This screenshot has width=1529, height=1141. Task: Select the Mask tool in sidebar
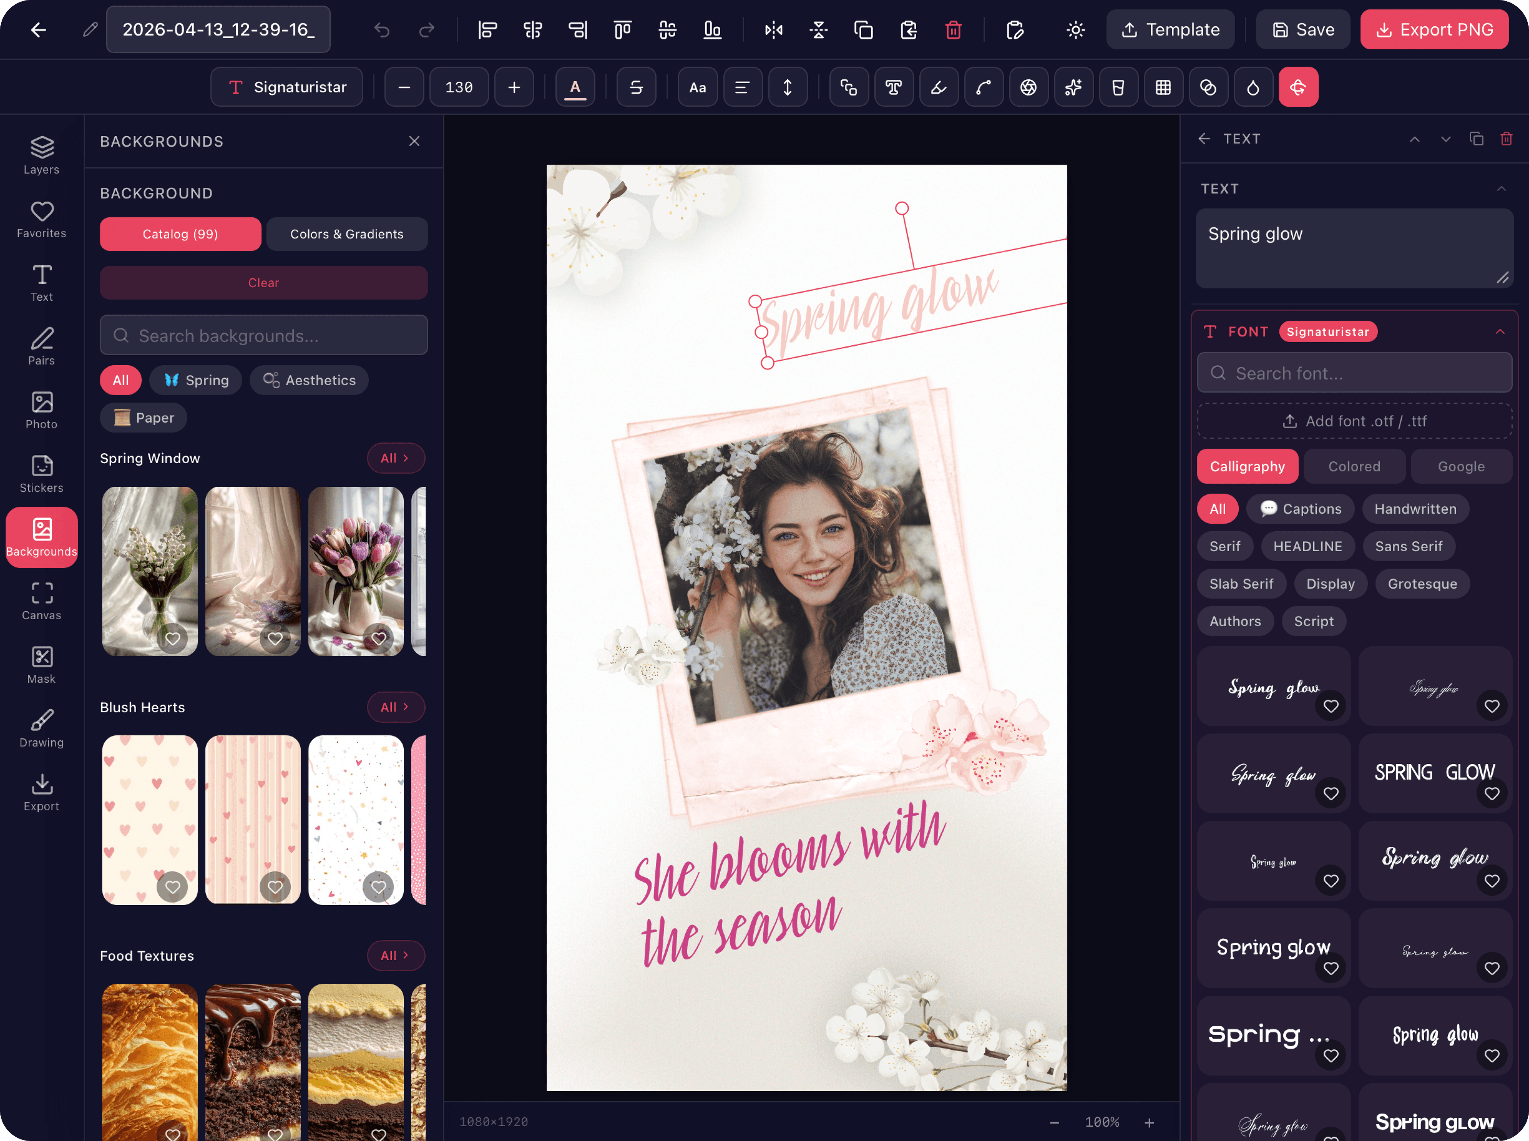point(41,663)
